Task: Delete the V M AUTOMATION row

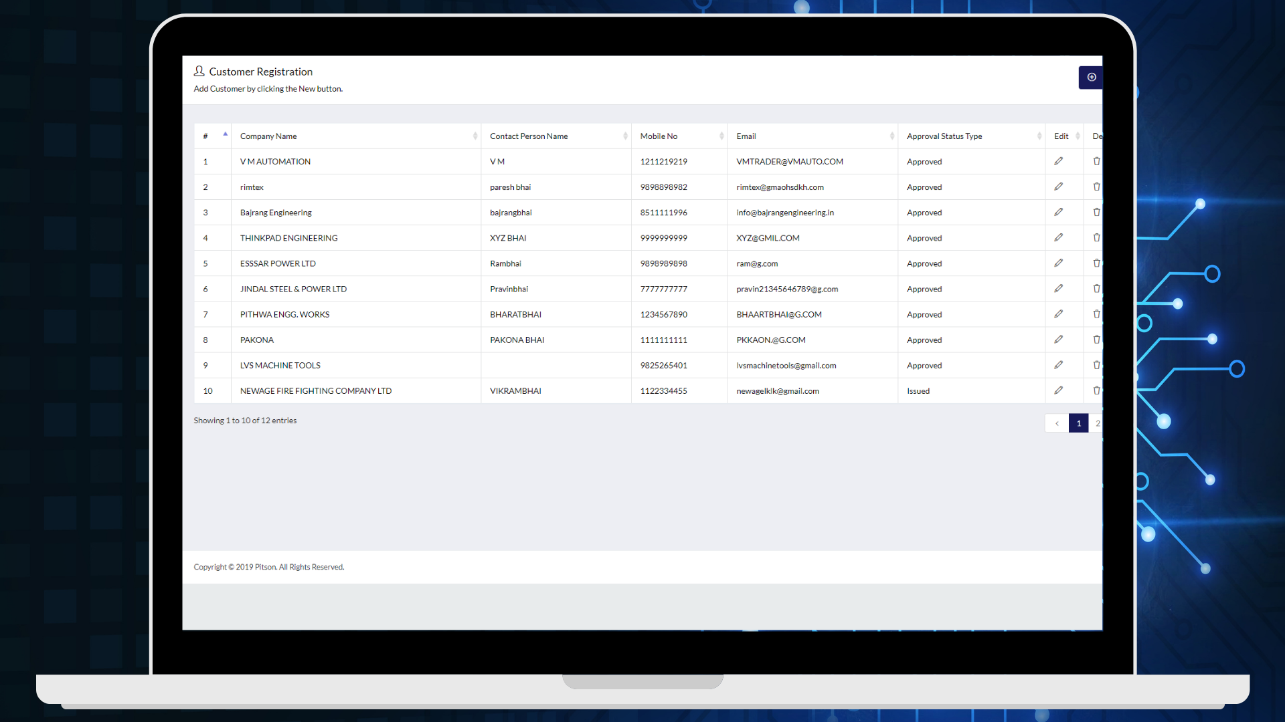Action: coord(1096,161)
